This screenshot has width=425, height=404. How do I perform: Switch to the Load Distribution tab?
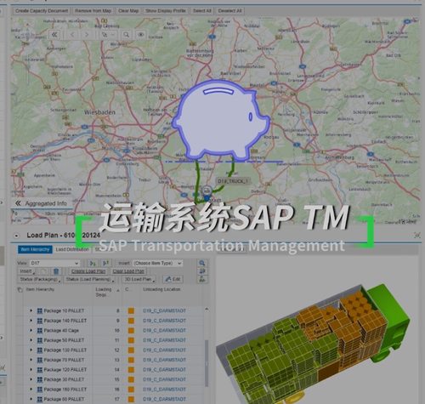72,249
